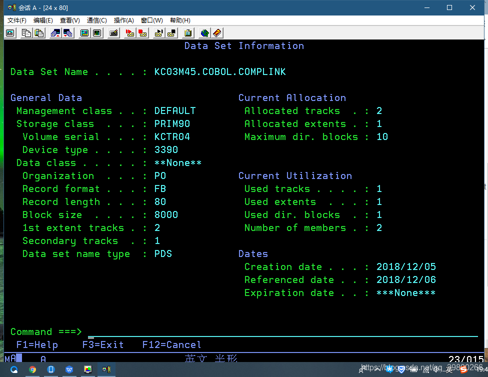Screen dimensions: 488x377
Task: Open the Display setup toolbar icon
Action: pyautogui.click(x=84, y=33)
